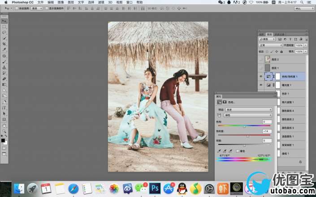Open the 滤镜 Filter menu

coord(101,2)
